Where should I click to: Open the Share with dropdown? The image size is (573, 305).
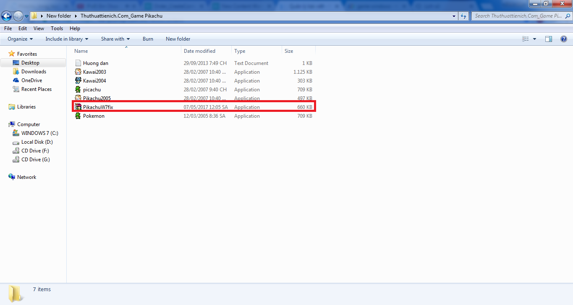pyautogui.click(x=115, y=39)
